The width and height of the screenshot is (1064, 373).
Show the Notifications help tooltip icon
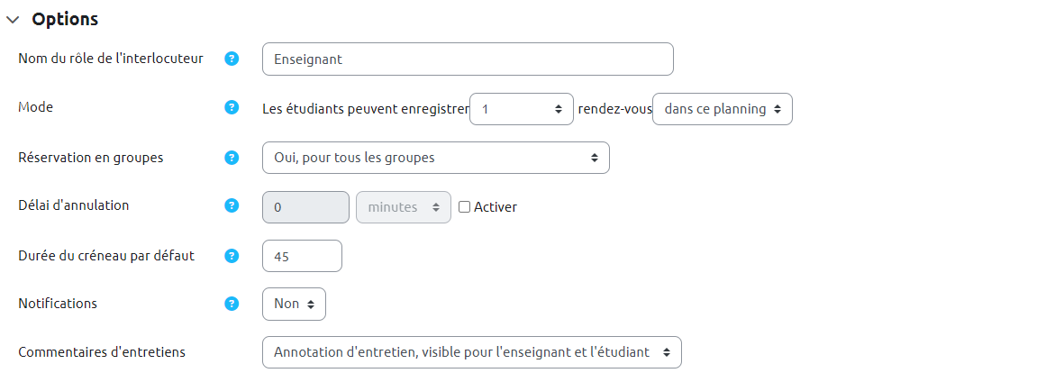click(x=232, y=304)
